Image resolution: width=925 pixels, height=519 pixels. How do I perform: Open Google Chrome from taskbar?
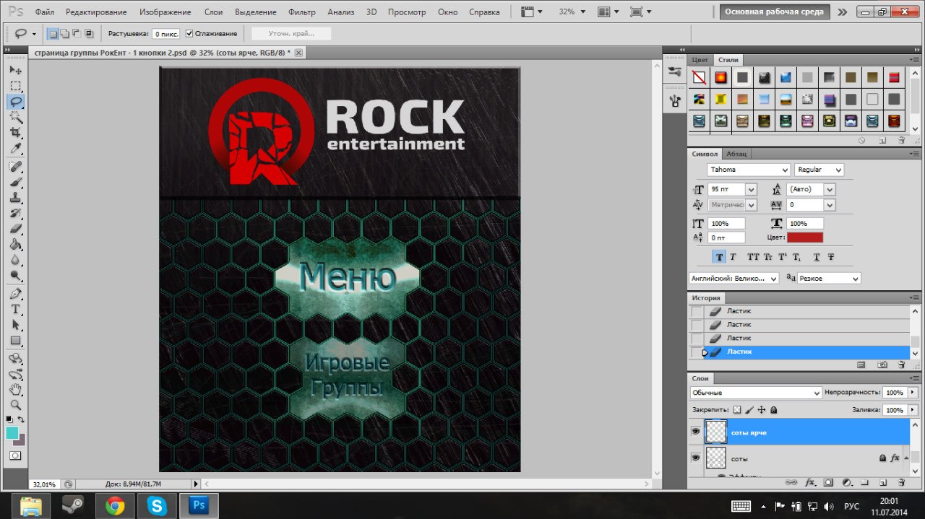coord(115,505)
